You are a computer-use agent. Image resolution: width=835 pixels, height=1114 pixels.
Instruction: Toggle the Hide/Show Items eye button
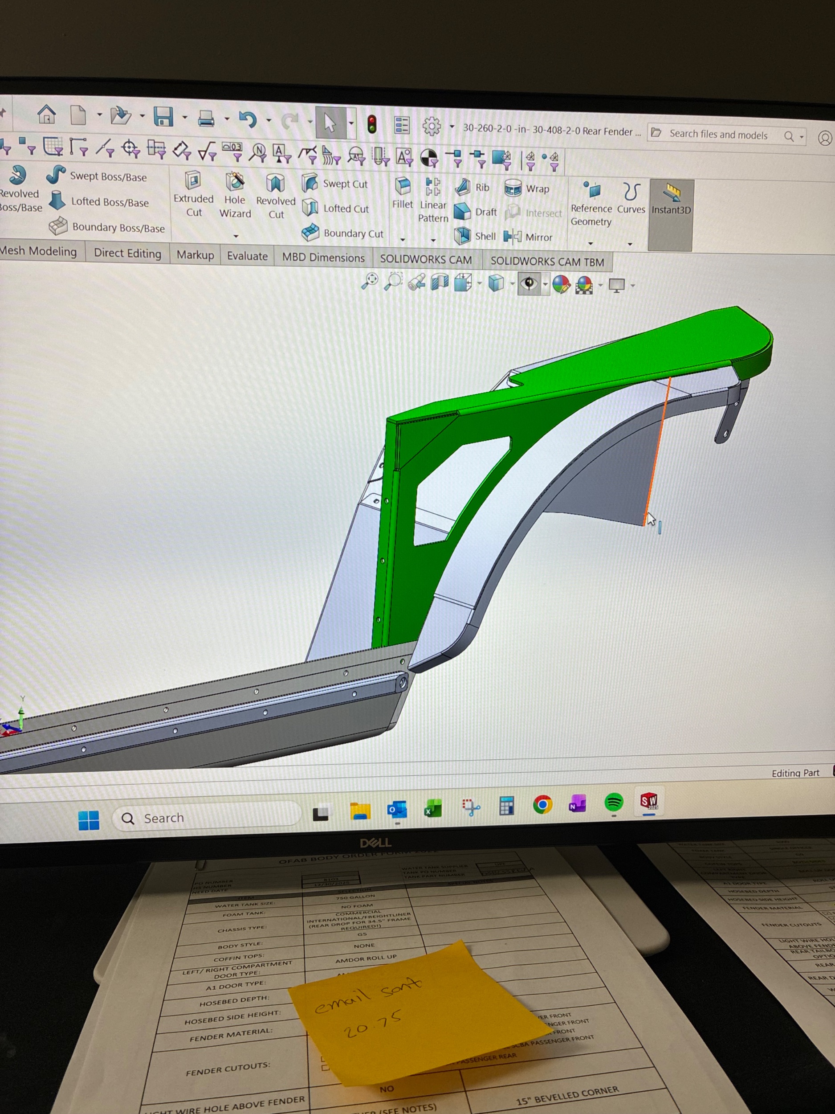click(529, 283)
